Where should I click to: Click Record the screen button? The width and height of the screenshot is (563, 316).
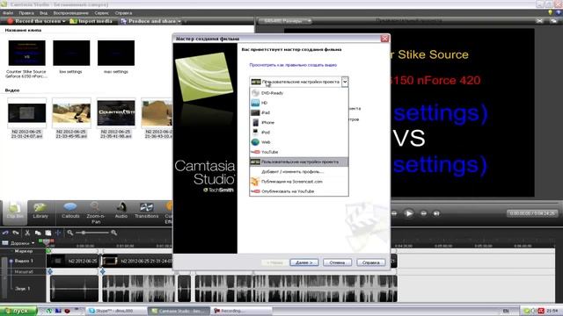(34, 21)
